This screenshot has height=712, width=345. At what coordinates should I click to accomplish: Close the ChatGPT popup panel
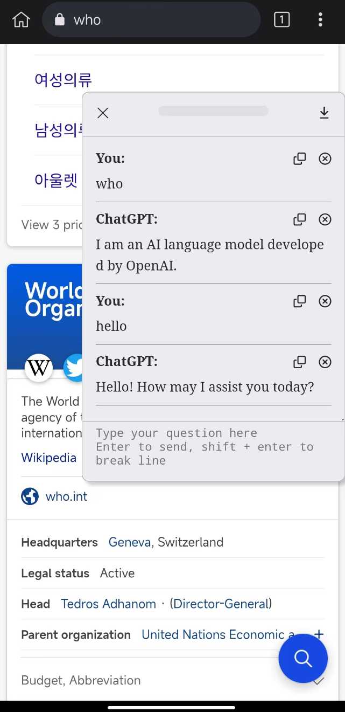click(x=103, y=113)
